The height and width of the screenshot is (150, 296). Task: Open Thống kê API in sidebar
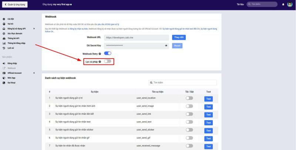13,38
